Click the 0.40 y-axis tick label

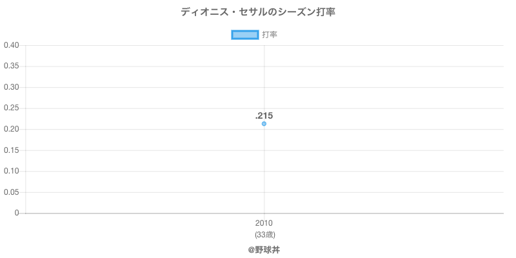[11, 45]
